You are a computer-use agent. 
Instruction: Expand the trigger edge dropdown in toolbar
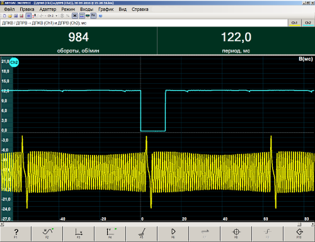point(45,16)
